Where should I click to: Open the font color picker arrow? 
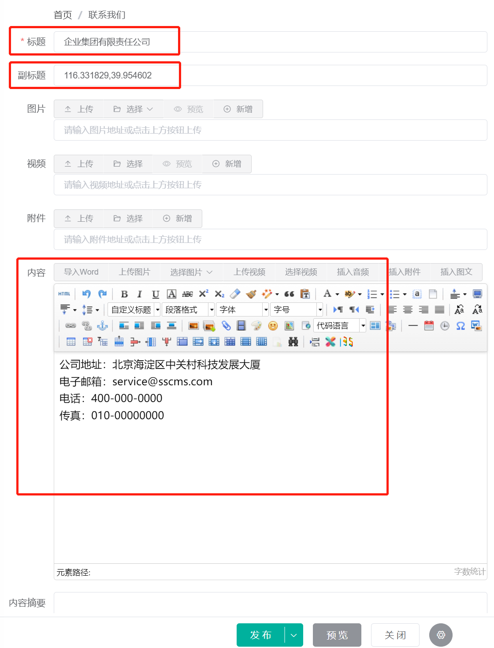click(x=337, y=294)
